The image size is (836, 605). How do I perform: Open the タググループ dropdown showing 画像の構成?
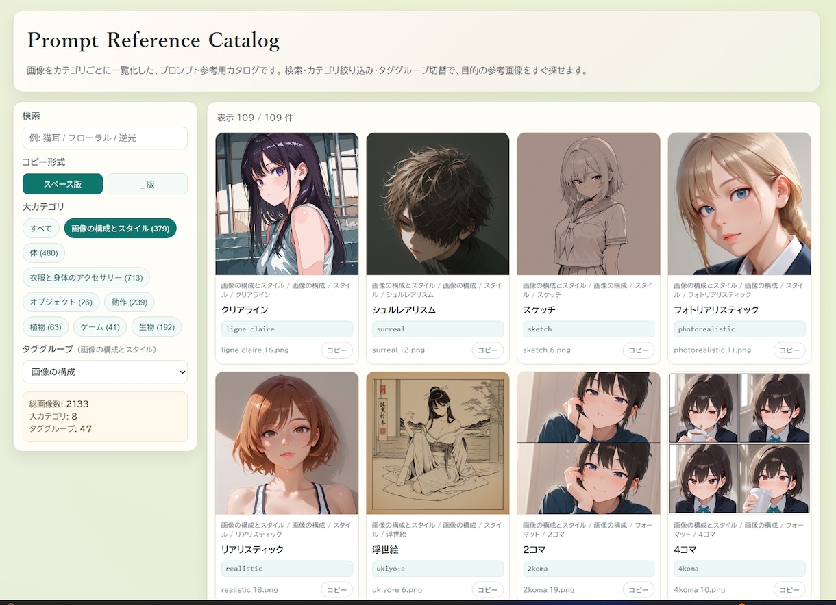tap(105, 372)
